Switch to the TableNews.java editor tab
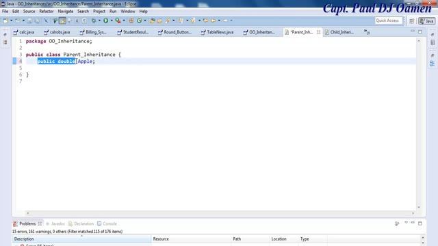Image resolution: width=438 pixels, height=246 pixels. coord(218,32)
